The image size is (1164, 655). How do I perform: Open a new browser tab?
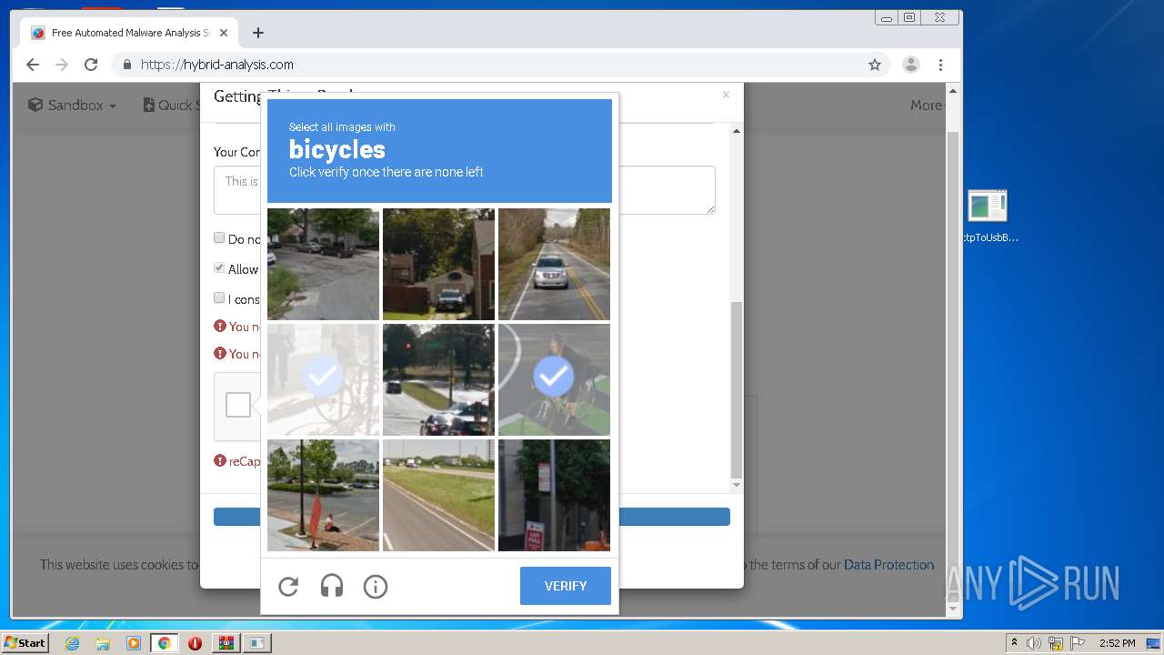[x=258, y=33]
